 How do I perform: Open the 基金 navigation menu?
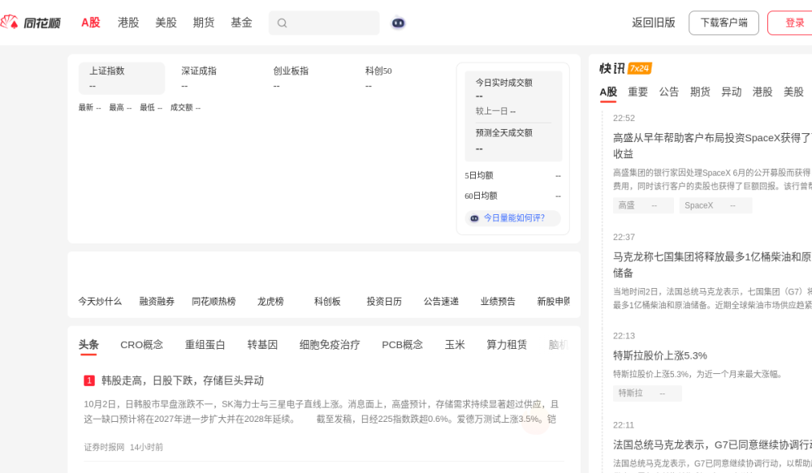pos(241,23)
